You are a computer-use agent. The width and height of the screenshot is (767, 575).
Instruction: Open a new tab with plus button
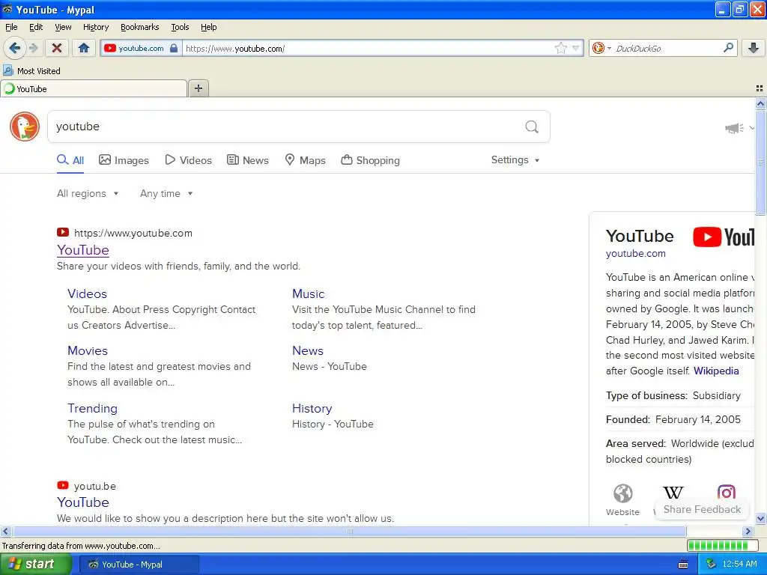[x=198, y=88]
